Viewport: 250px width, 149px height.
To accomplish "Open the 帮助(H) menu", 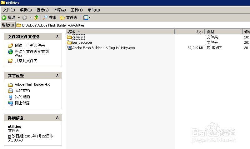I will pos(93,10).
